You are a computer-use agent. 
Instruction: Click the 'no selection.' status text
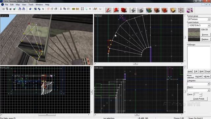click(x=109, y=118)
